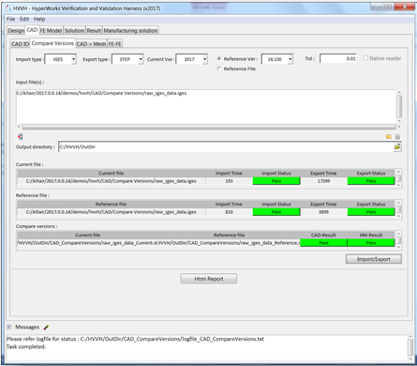
Task: Click the Tol input field
Action: (338, 58)
